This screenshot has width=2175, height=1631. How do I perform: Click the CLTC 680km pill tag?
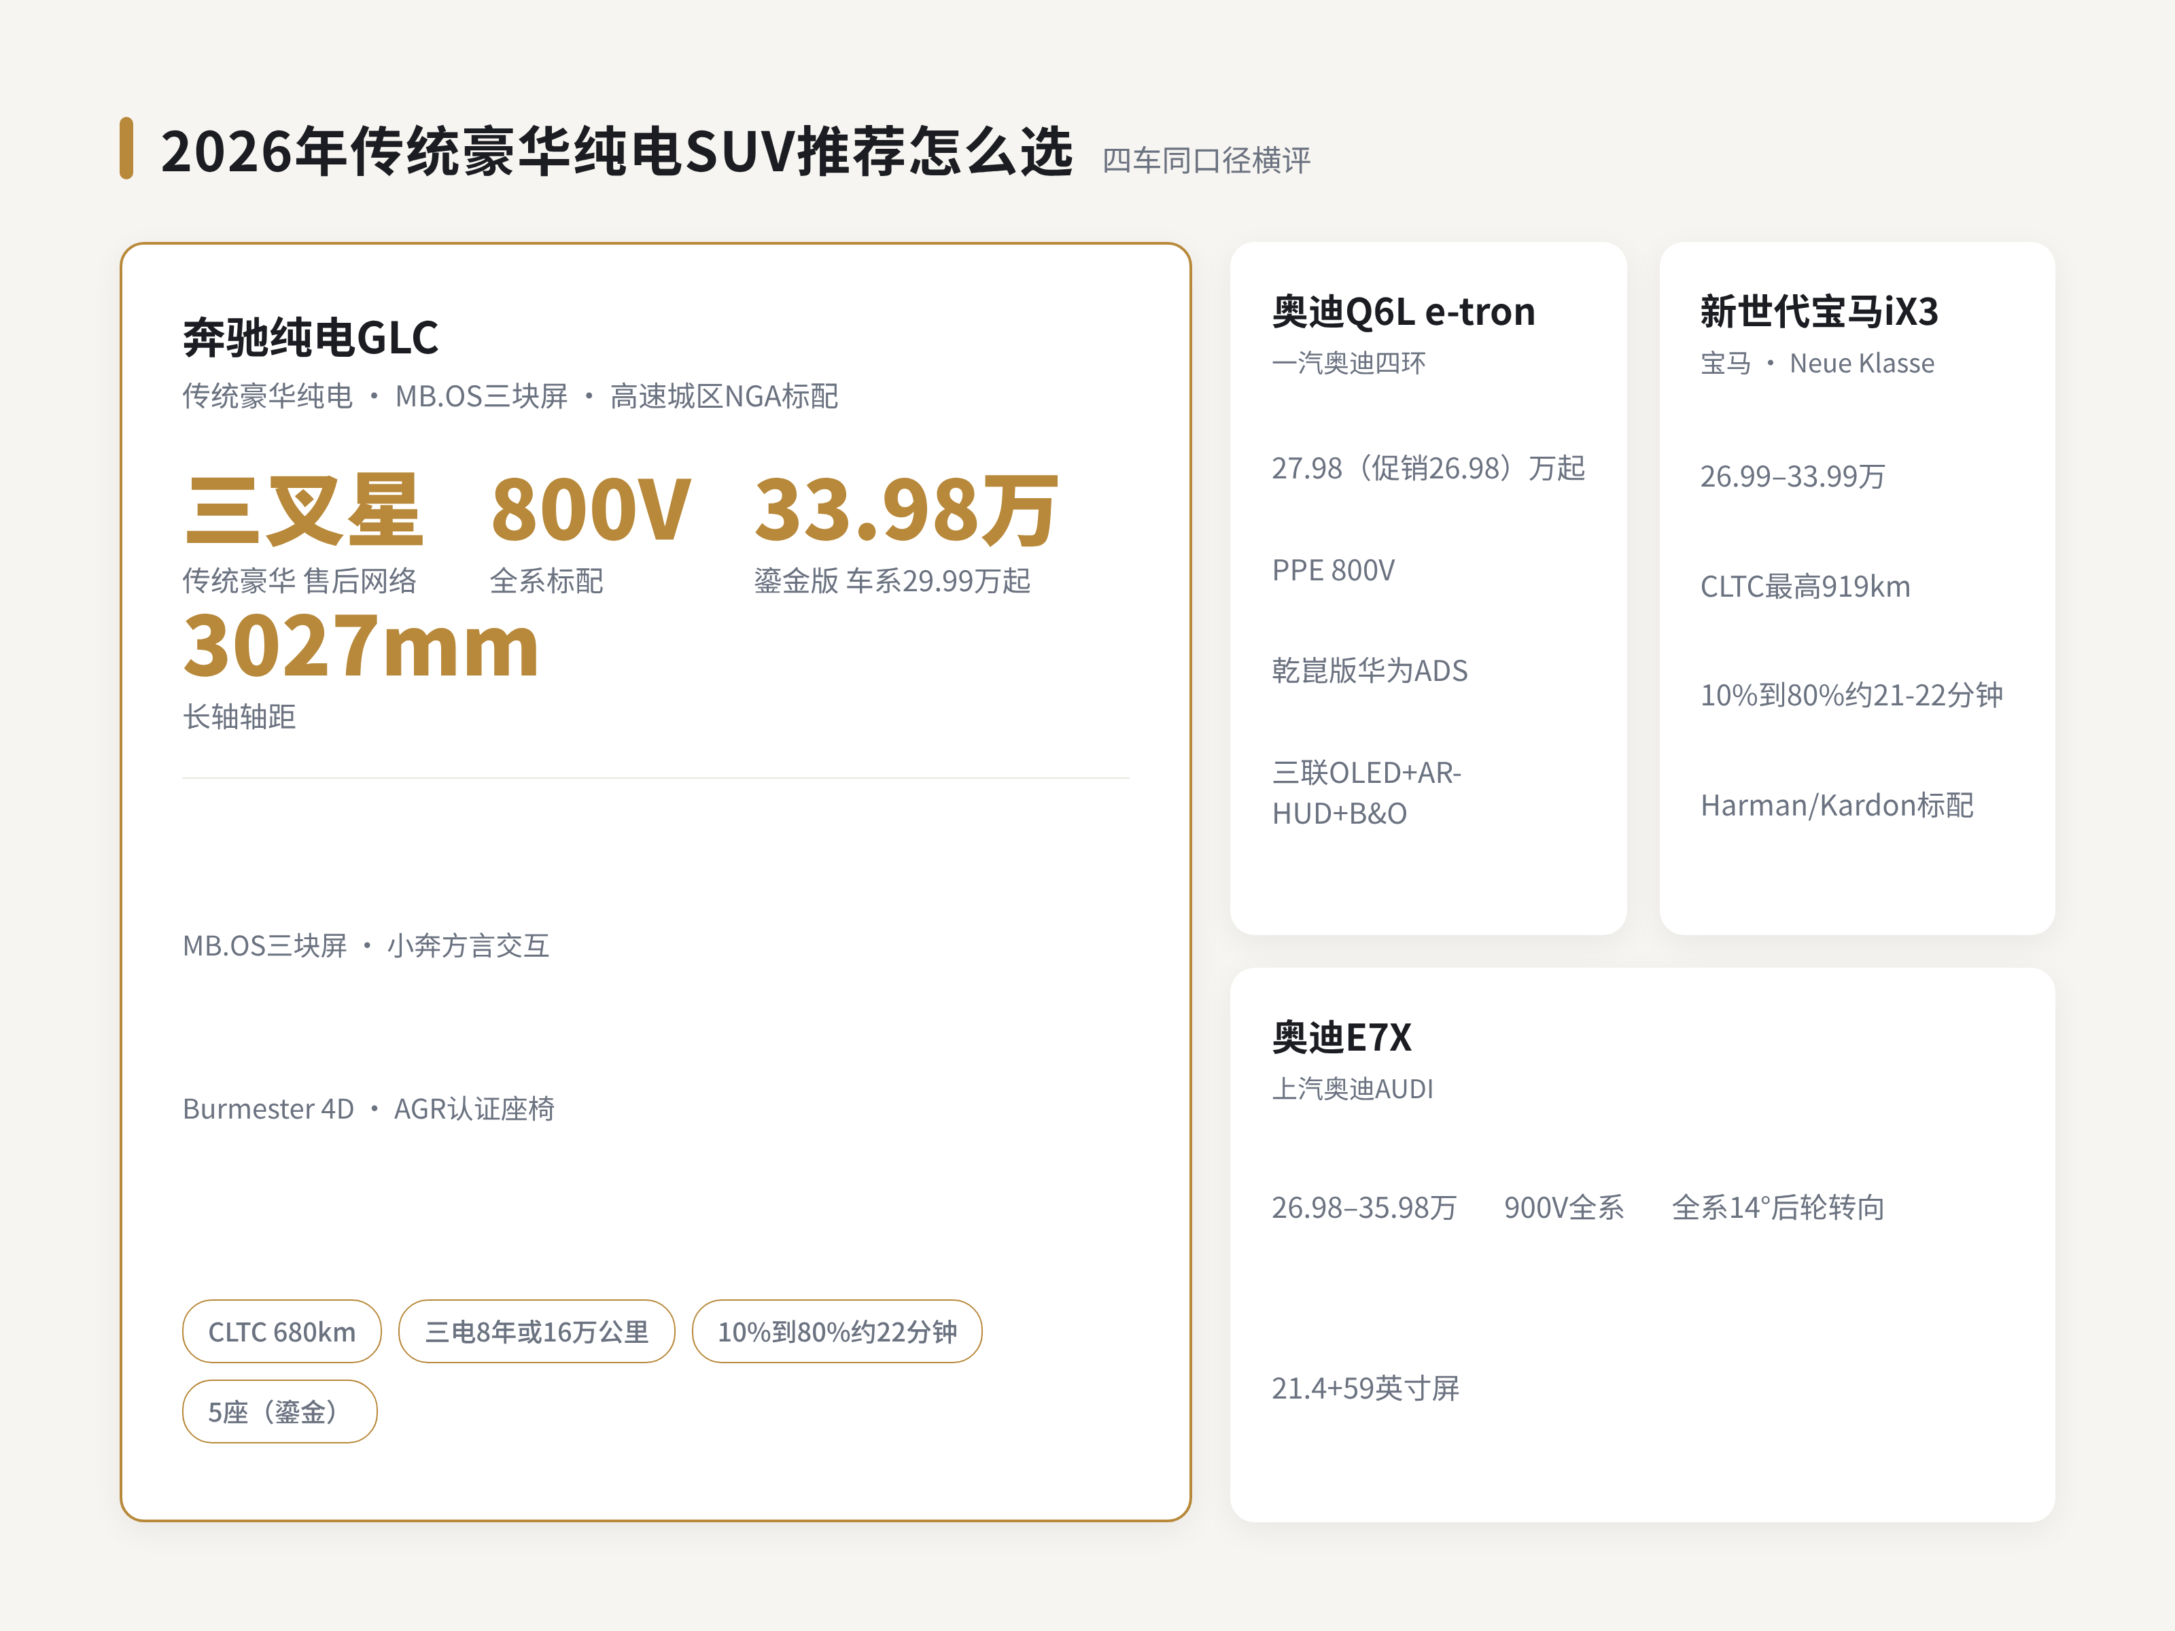point(281,1331)
